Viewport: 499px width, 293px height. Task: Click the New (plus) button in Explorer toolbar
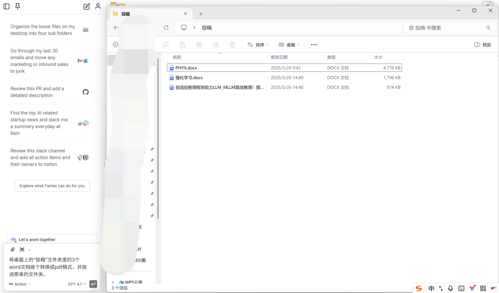point(116,44)
